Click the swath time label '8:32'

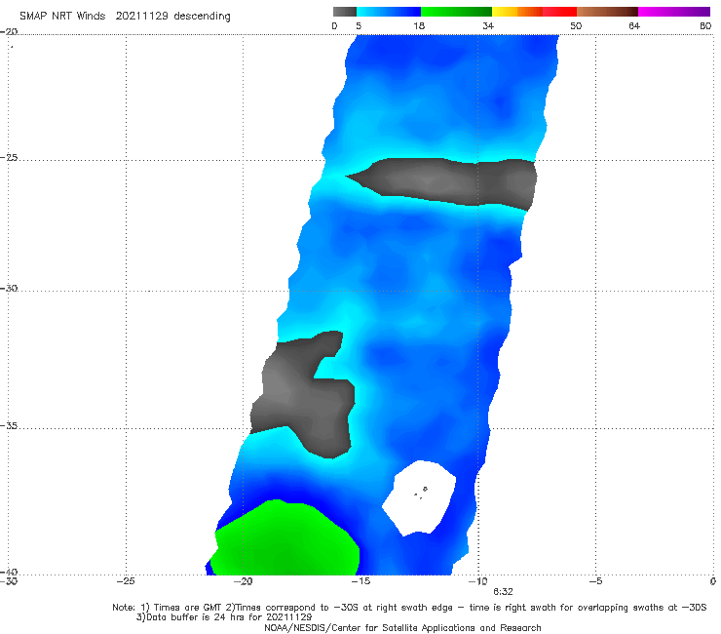(503, 592)
